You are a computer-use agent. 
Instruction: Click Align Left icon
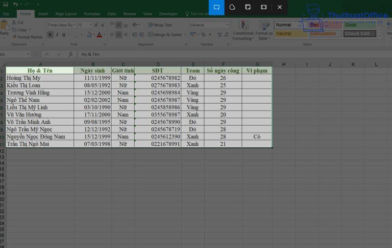(112, 35)
